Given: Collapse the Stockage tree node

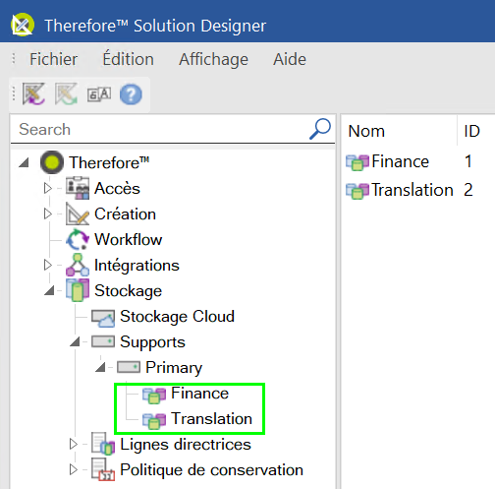Looking at the screenshot, I should click(x=49, y=290).
